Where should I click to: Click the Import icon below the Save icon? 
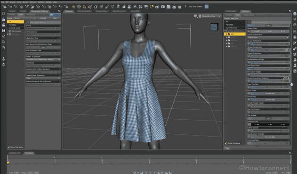click(x=3, y=36)
